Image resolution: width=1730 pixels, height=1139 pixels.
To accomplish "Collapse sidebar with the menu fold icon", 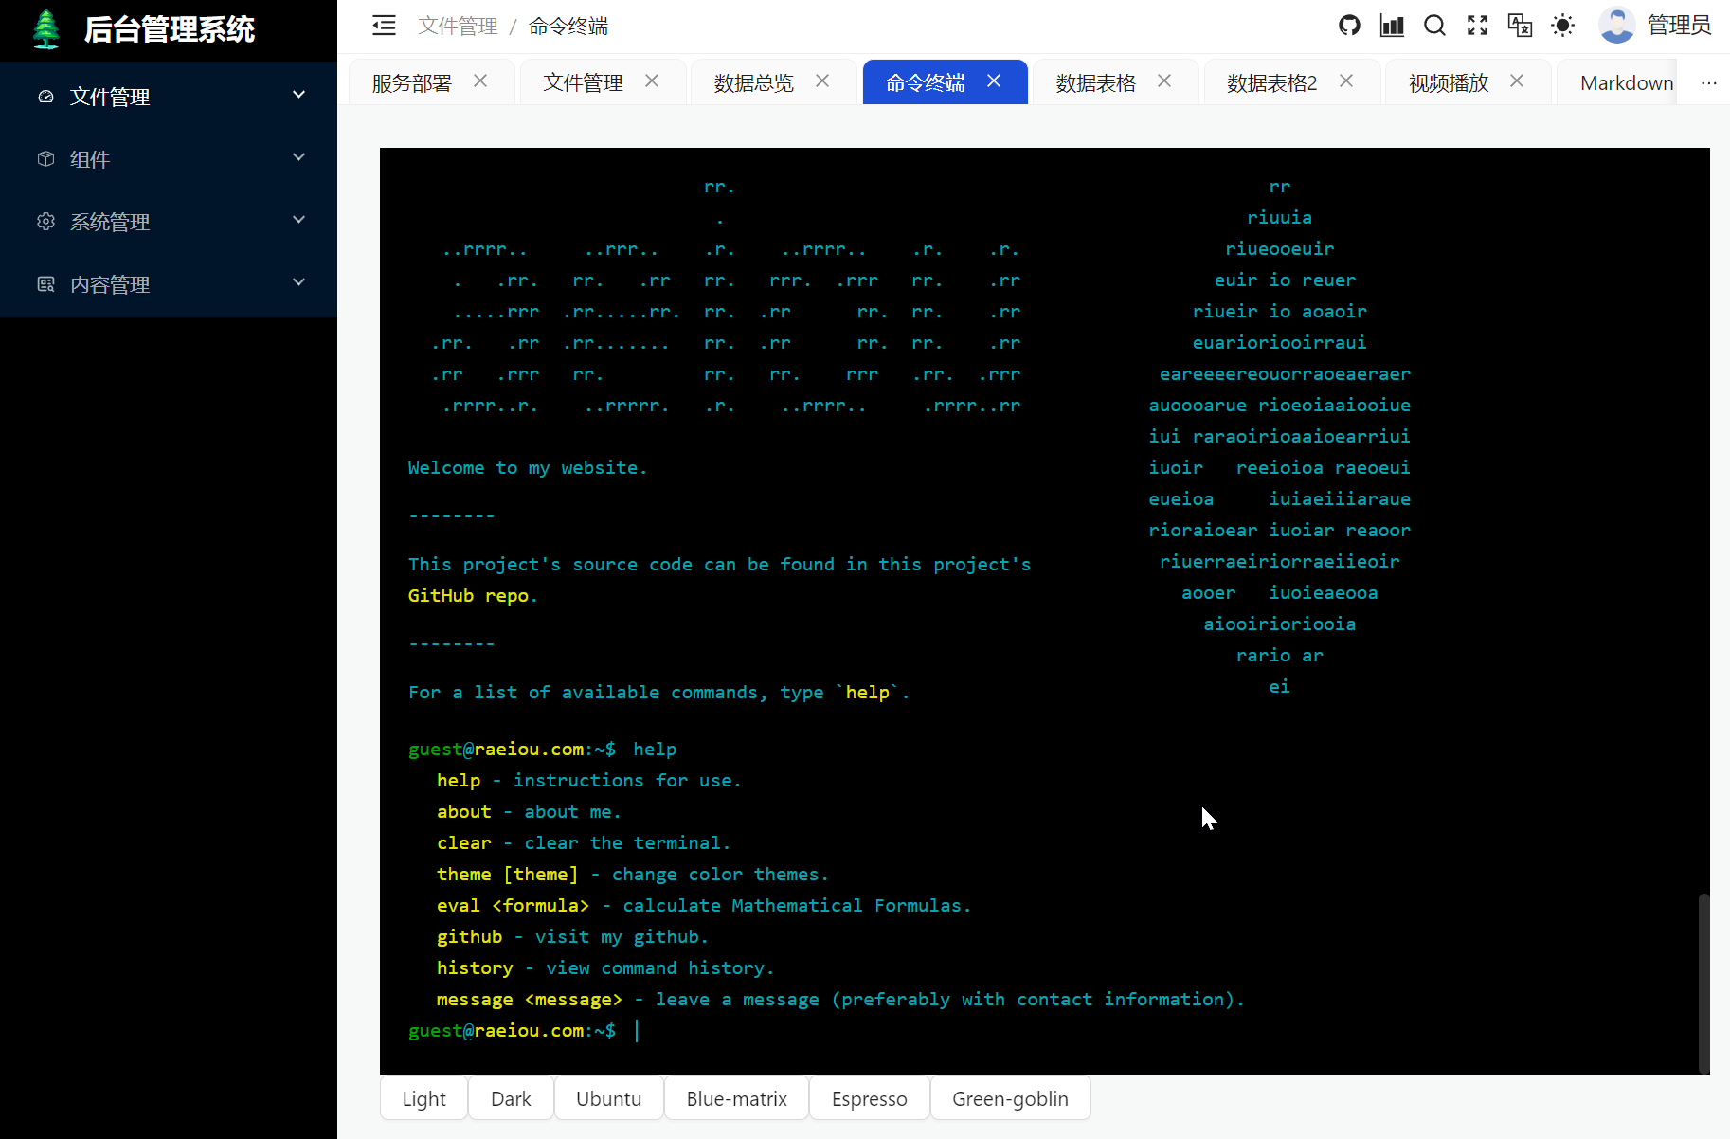I will [x=384, y=26].
